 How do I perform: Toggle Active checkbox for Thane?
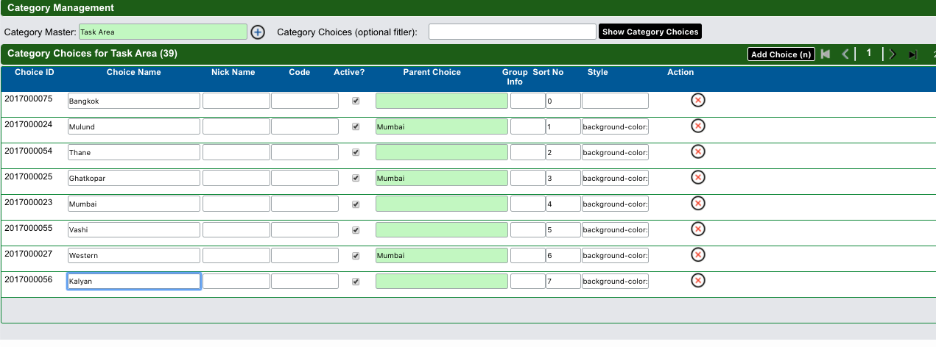pyautogui.click(x=356, y=152)
